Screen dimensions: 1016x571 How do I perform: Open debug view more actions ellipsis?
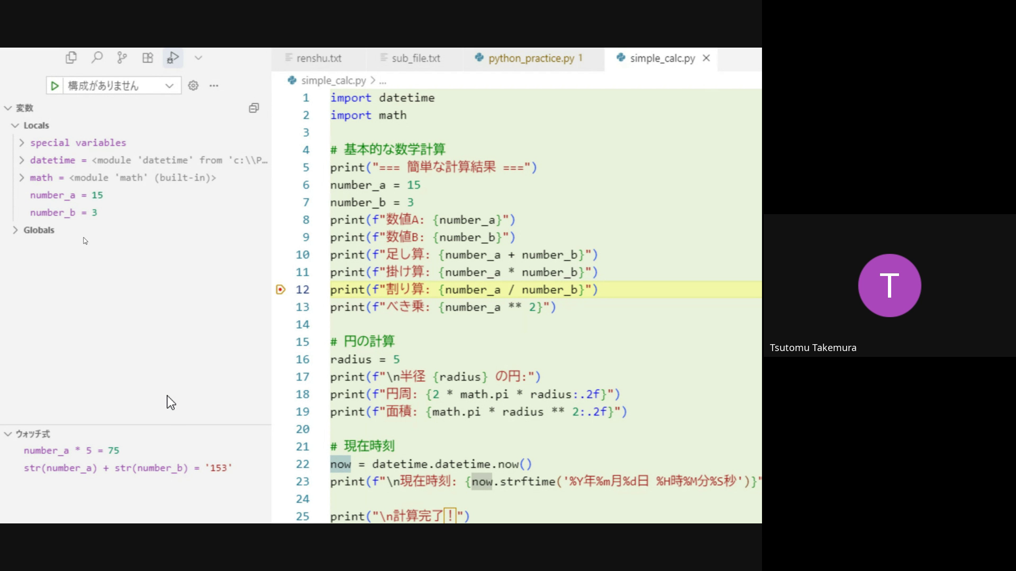[x=214, y=86]
